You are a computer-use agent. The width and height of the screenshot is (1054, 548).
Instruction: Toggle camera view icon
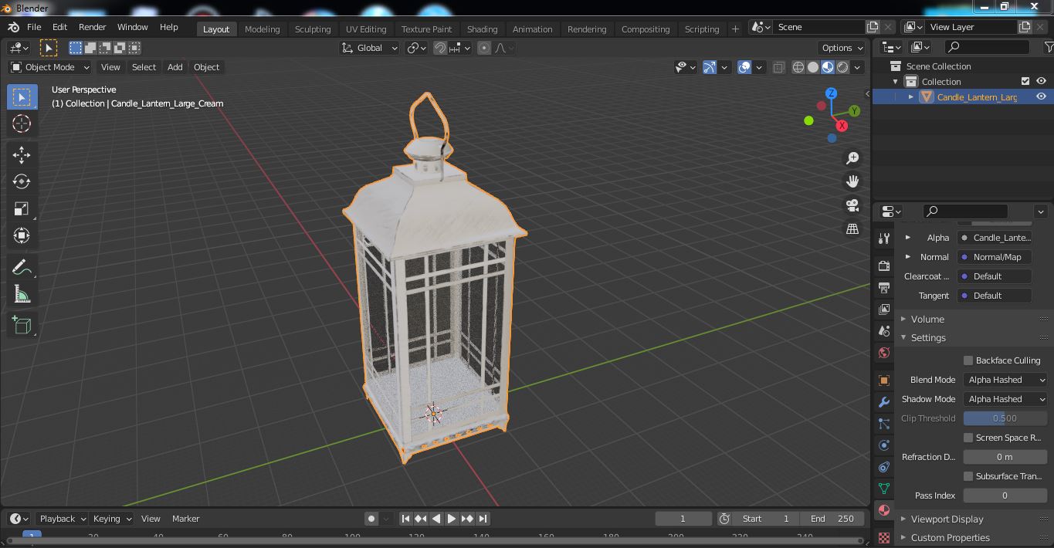click(x=852, y=205)
